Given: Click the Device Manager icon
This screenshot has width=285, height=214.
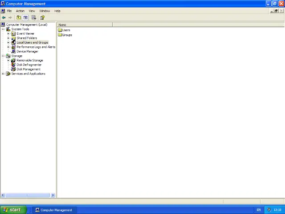Looking at the screenshot, I should (13, 51).
